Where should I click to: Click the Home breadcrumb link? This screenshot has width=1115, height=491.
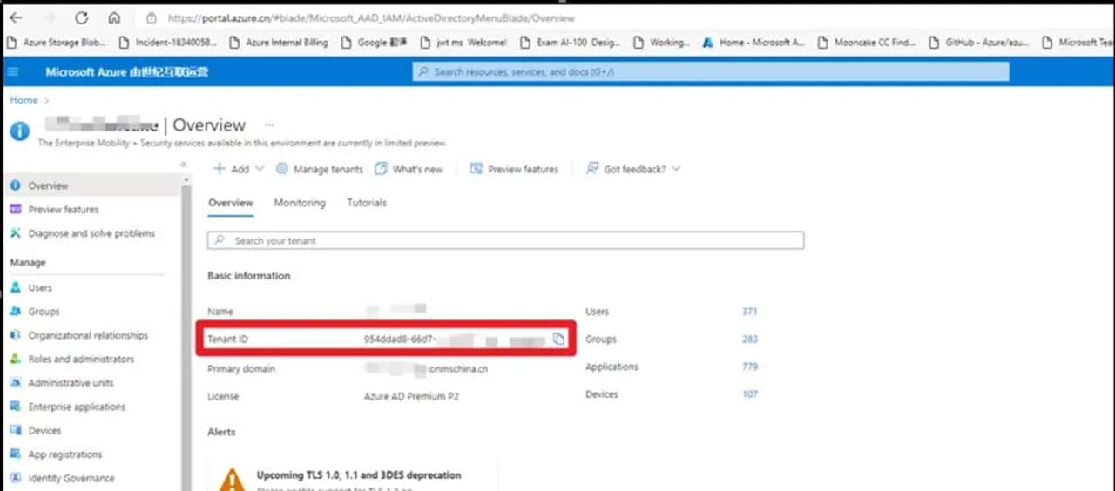pyautogui.click(x=24, y=100)
